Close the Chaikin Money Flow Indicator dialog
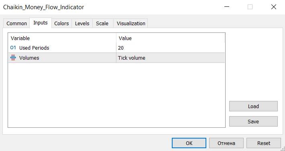The width and height of the screenshot is (285, 151). 273,7
